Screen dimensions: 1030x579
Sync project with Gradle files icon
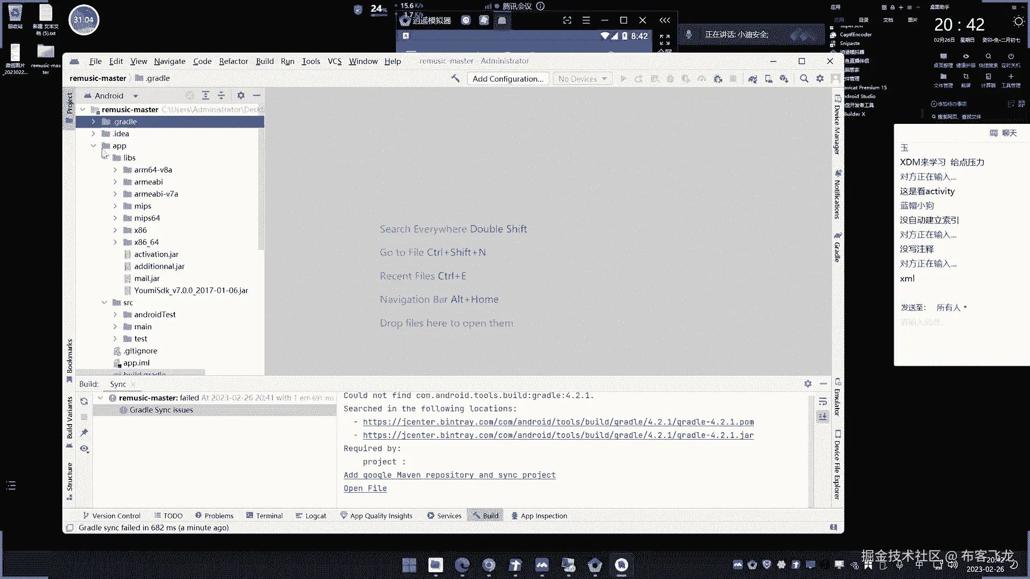coord(753,79)
